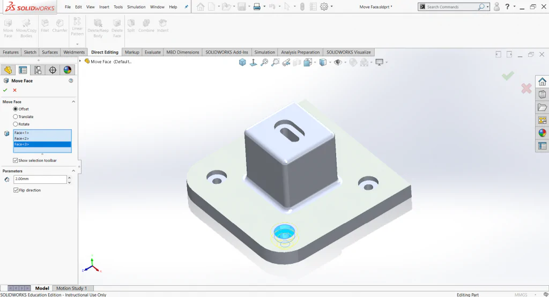This screenshot has height=297, width=549.
Task: Click the 2.00mm distance input field
Action: pos(40,179)
